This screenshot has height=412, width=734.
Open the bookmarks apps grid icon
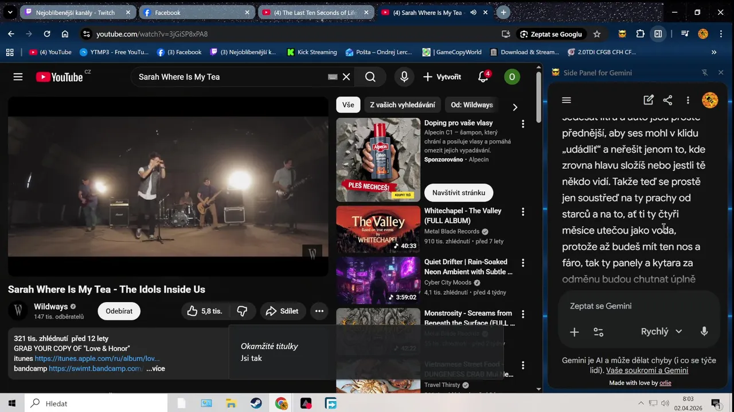click(10, 52)
